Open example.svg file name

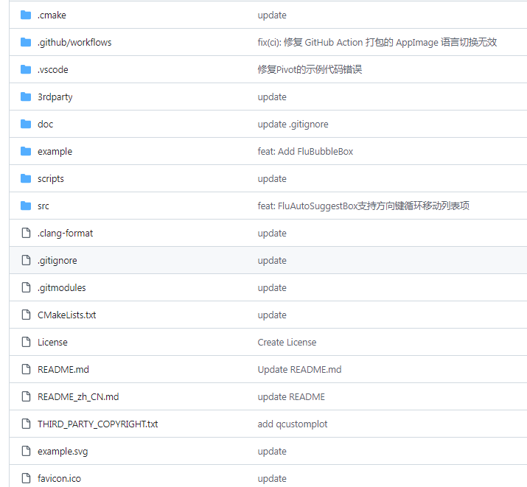click(63, 452)
